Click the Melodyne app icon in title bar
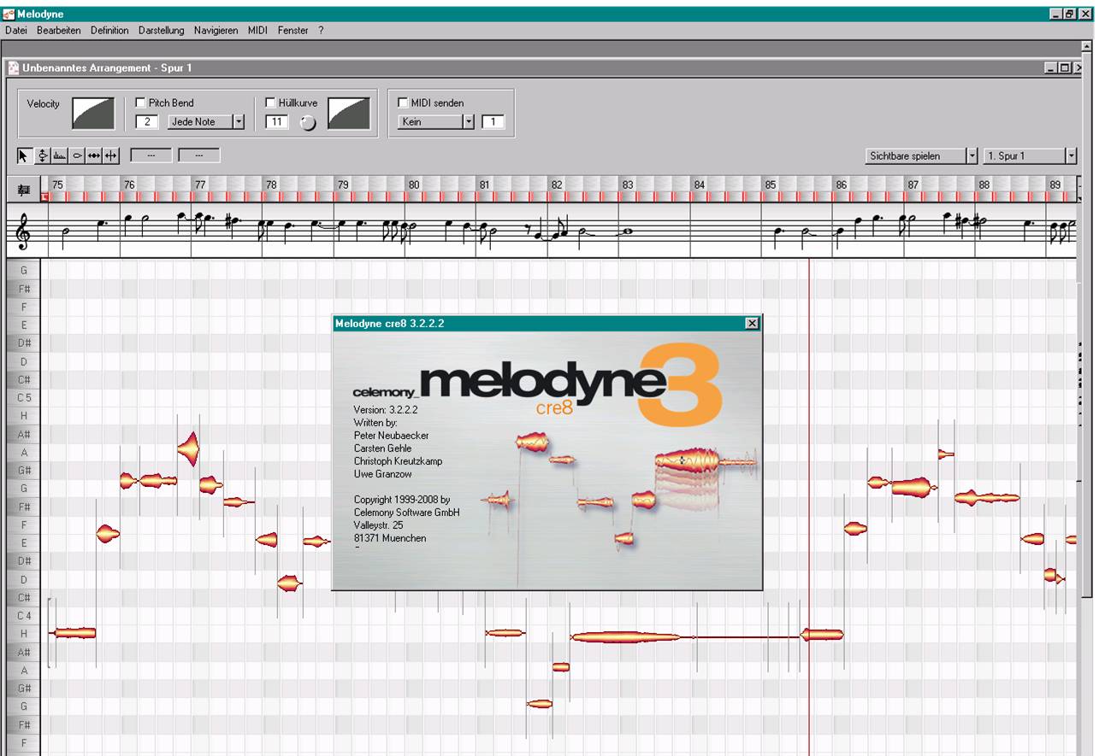Screen dimensions: 1105x756 tap(9, 14)
